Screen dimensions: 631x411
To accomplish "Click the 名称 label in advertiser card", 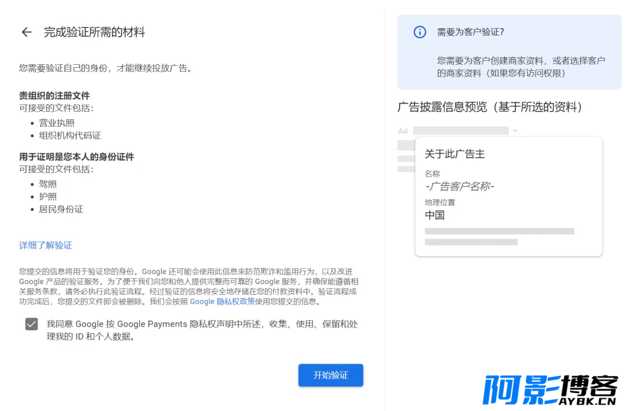I will coord(432,174).
